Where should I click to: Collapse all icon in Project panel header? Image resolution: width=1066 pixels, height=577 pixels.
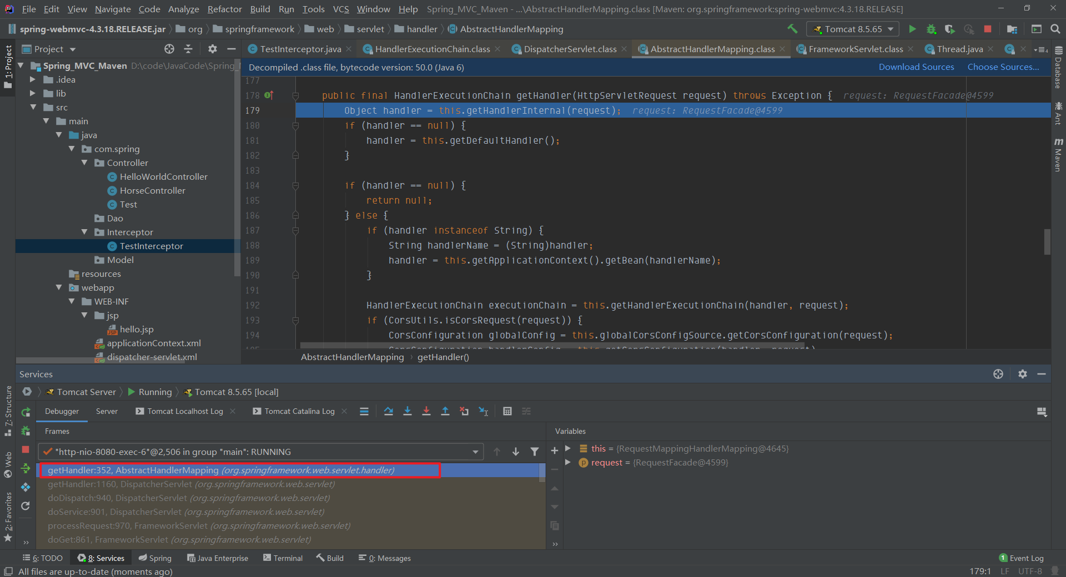pyautogui.click(x=188, y=49)
